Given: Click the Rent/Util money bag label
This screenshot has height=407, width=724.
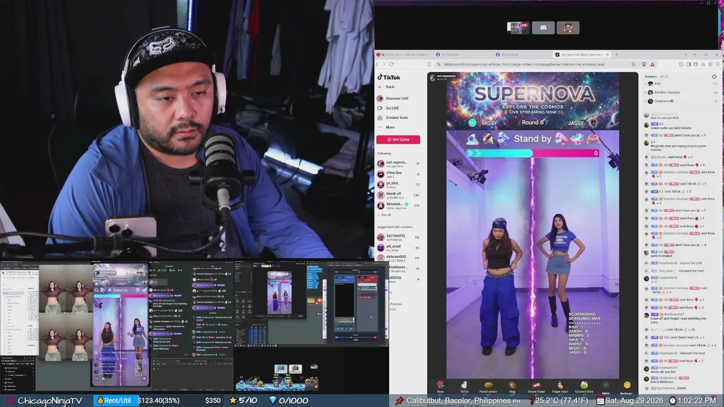Looking at the screenshot, I should coord(114,400).
